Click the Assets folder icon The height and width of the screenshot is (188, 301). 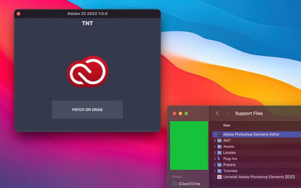point(219,146)
